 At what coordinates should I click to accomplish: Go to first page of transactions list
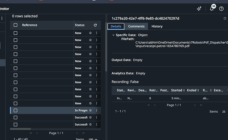(31, 133)
